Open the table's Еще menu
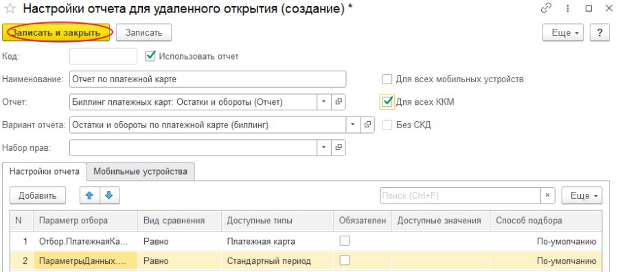 [582, 195]
